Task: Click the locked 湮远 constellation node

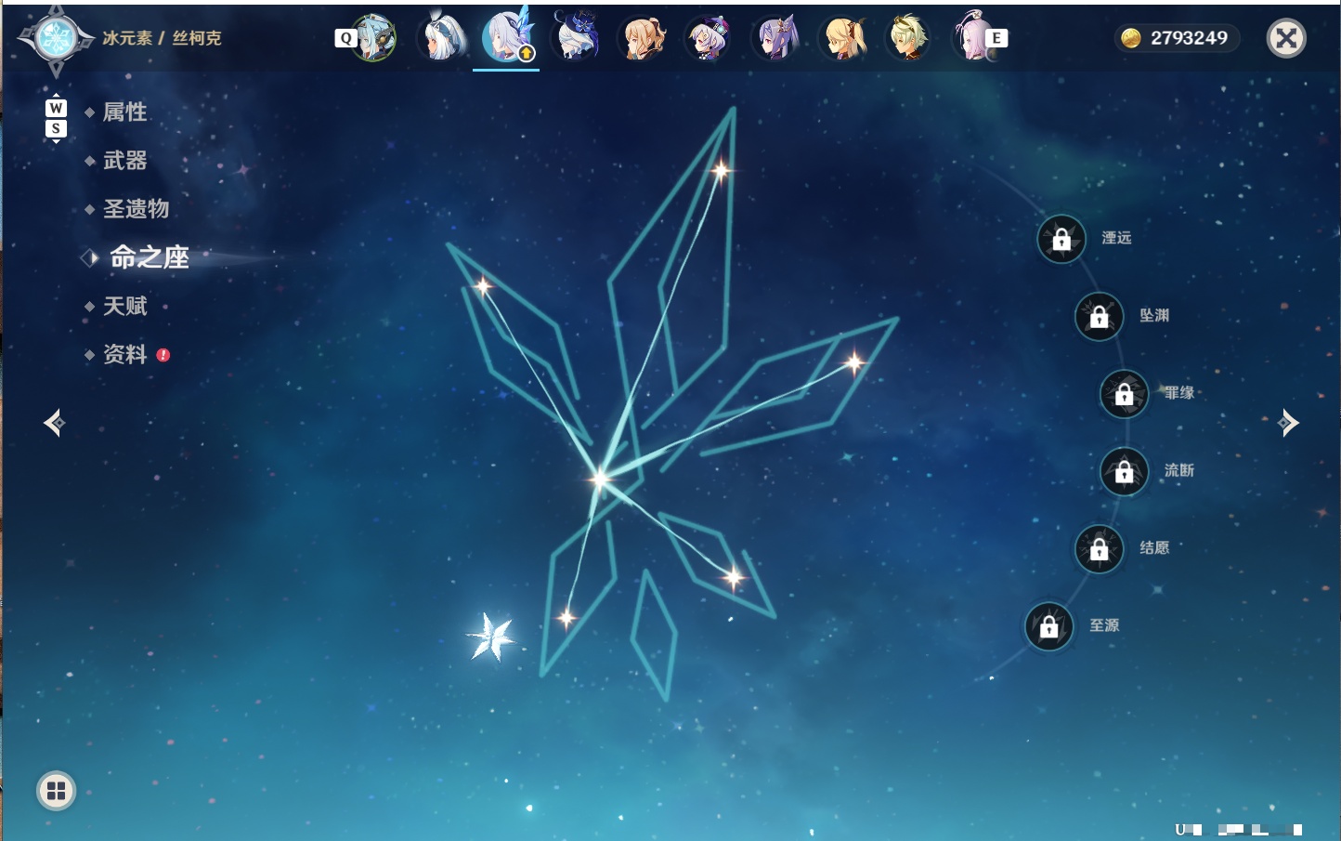Action: tap(1061, 239)
